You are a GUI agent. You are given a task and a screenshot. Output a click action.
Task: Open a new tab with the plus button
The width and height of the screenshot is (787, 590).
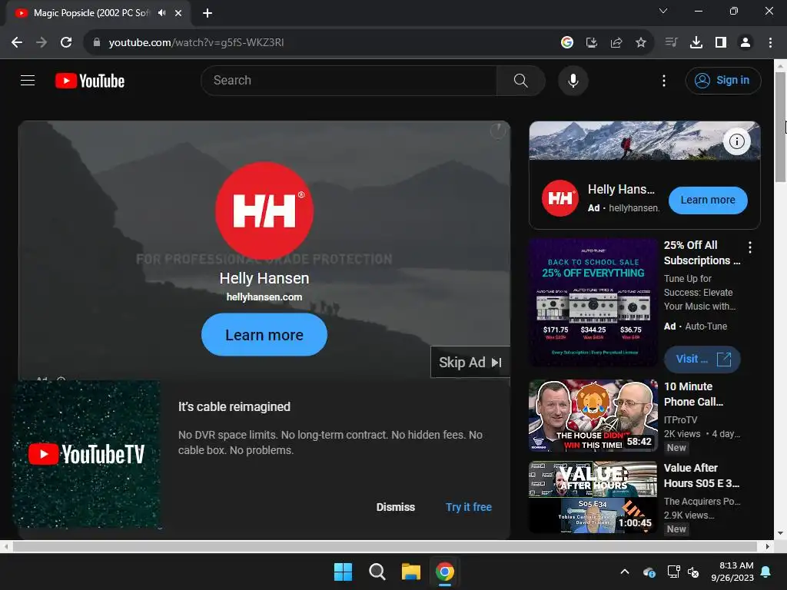pyautogui.click(x=208, y=13)
